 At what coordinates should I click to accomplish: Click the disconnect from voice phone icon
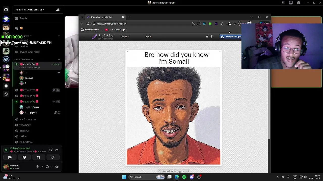click(57, 150)
